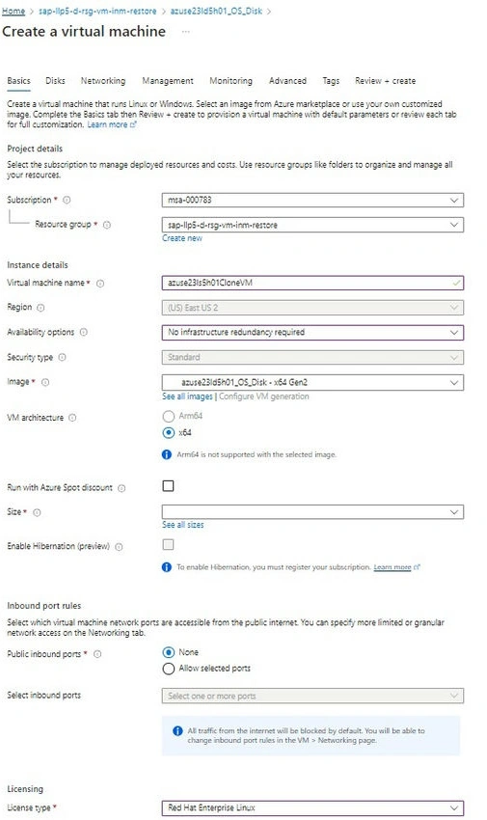
Task: Select the Arm64 architecture radio button
Action: tap(168, 417)
